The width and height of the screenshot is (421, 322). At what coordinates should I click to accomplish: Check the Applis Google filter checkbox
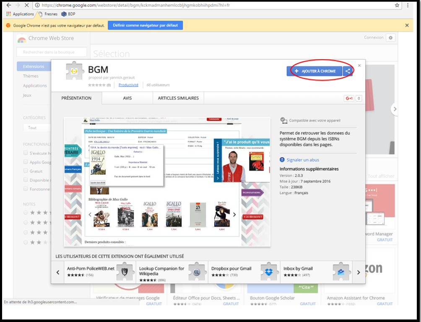(x=26, y=162)
